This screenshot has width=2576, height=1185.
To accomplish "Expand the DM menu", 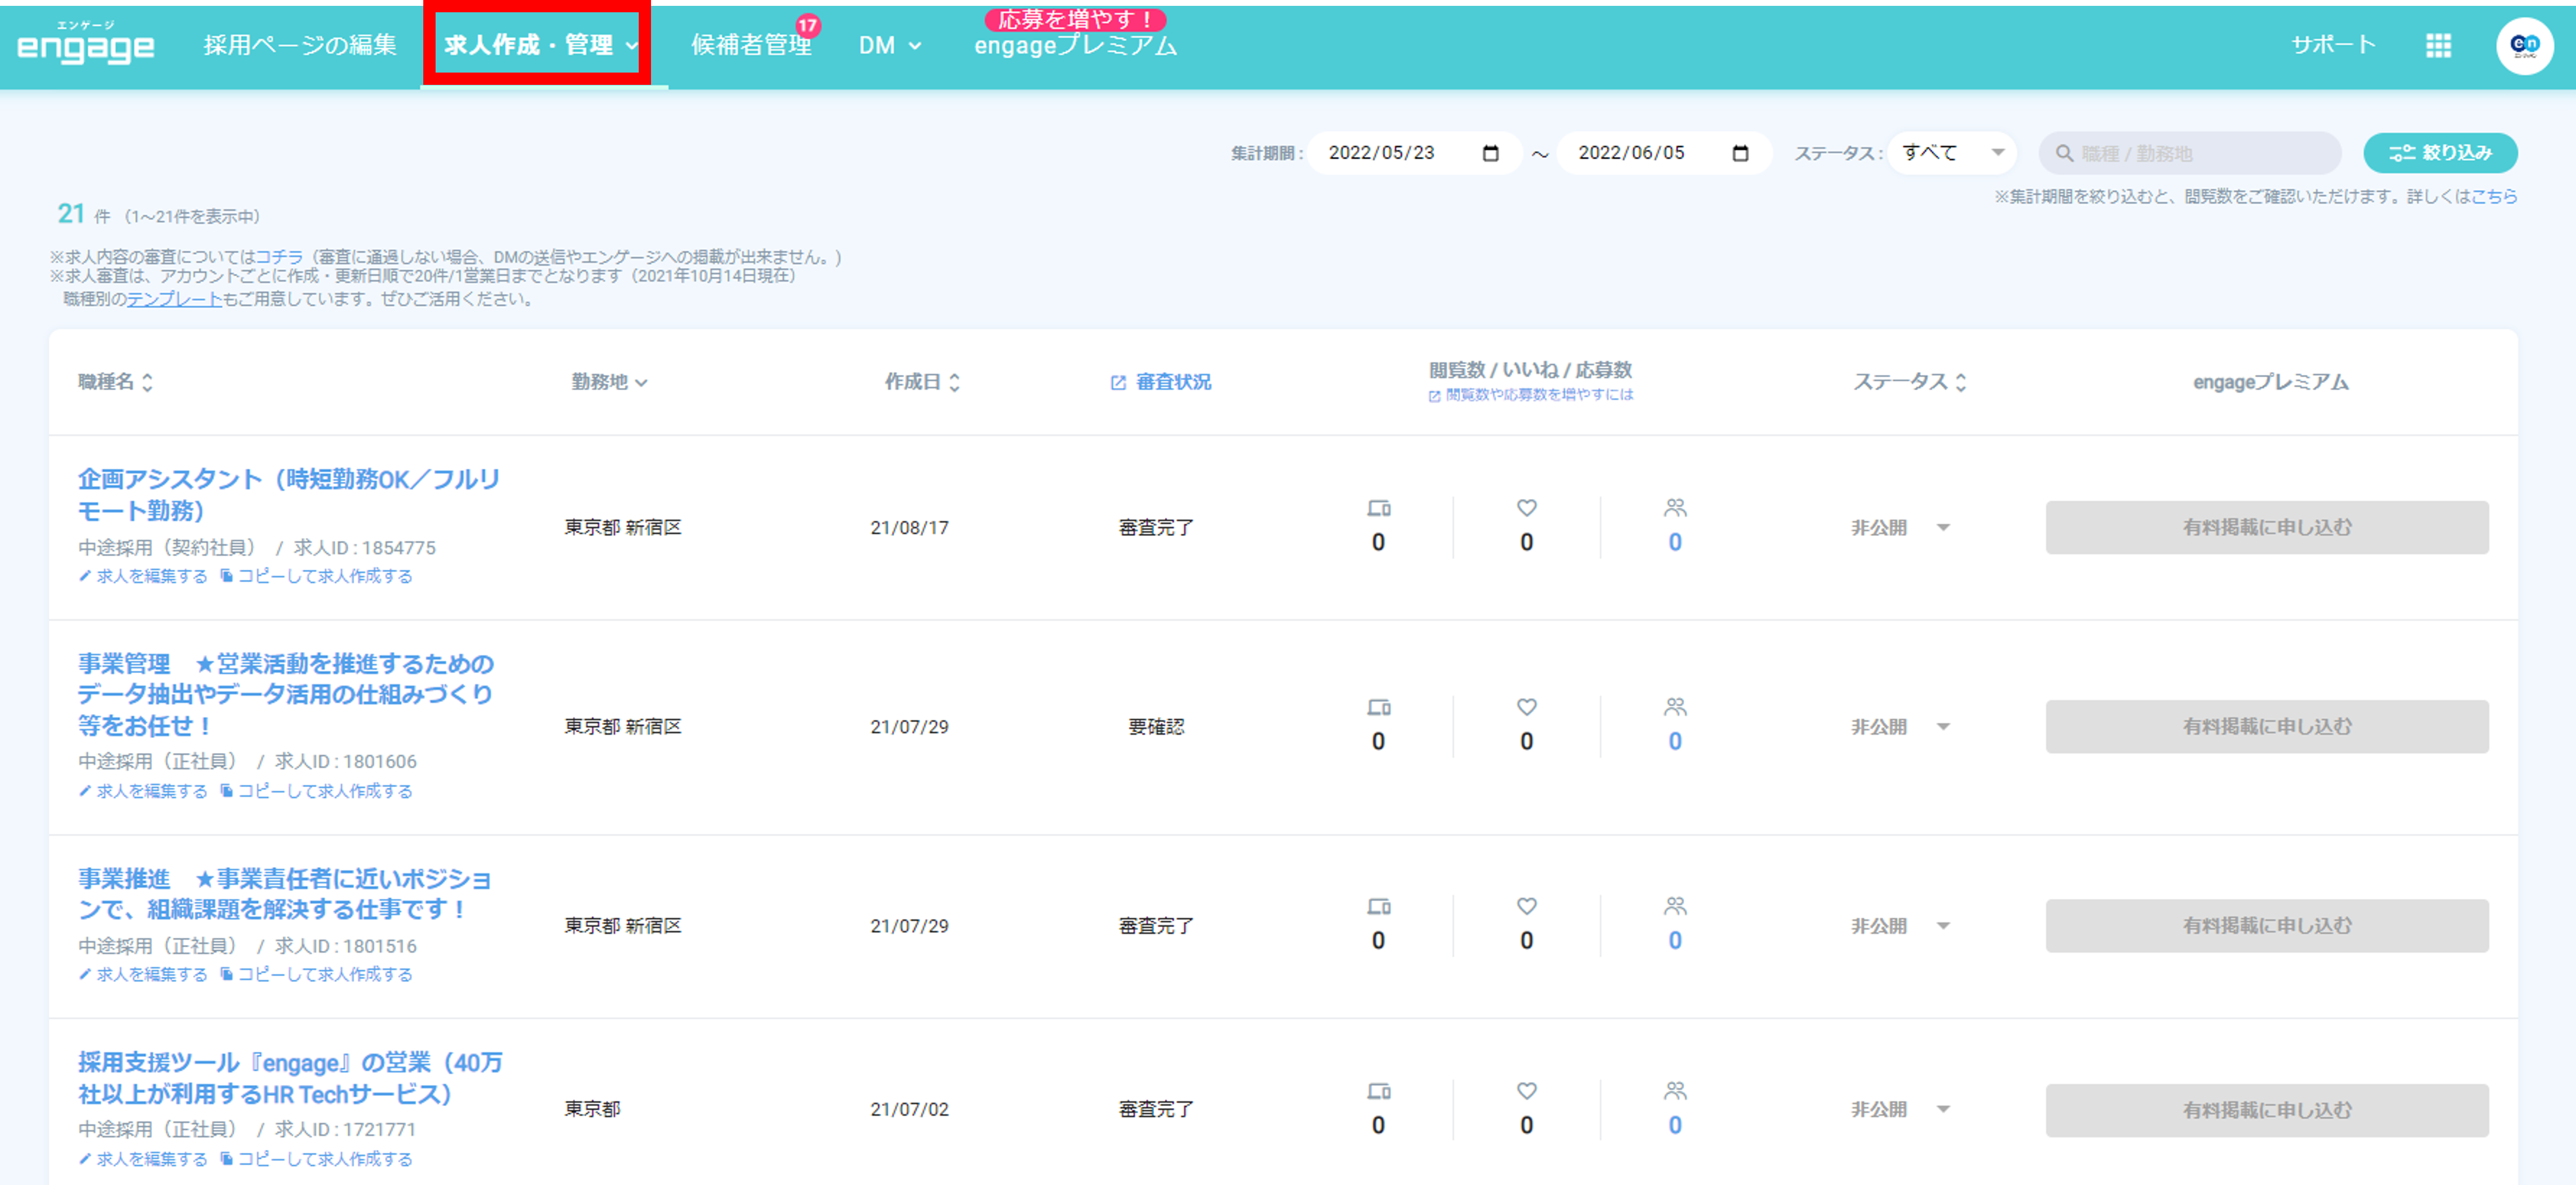I will (x=890, y=45).
